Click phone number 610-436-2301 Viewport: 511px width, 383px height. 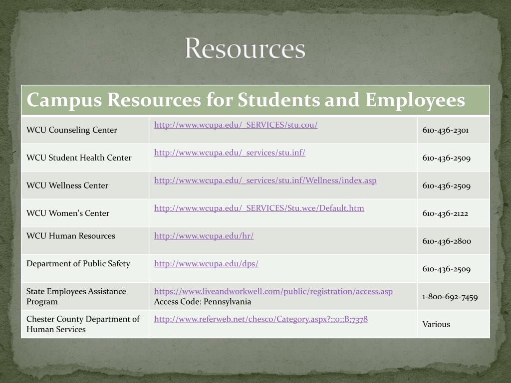click(x=446, y=130)
